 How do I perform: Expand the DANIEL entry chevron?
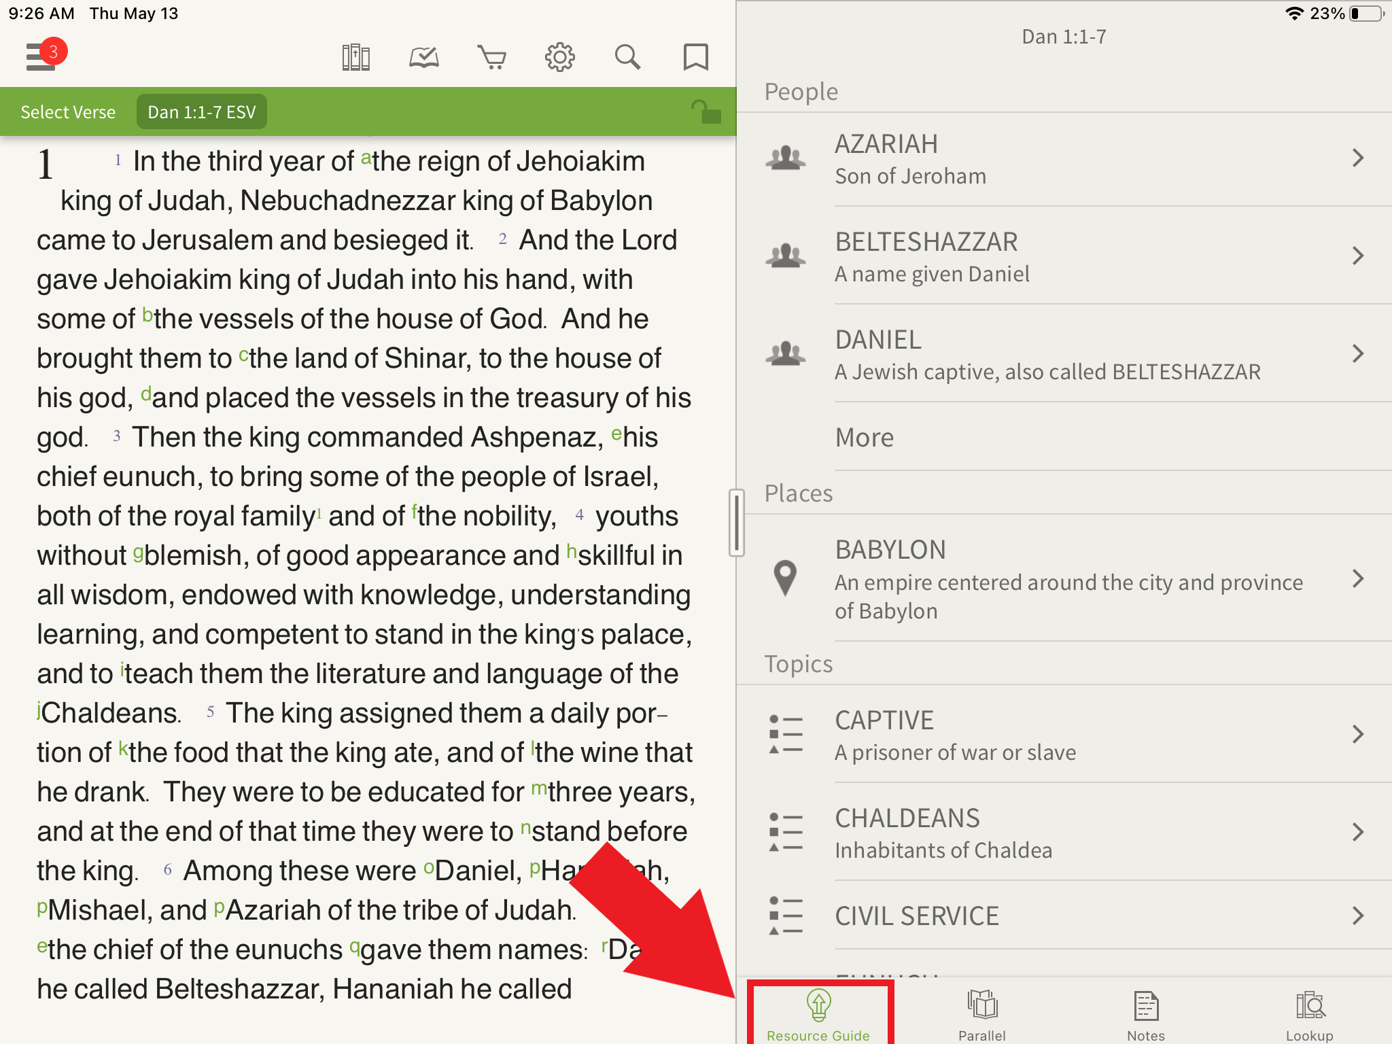tap(1358, 353)
